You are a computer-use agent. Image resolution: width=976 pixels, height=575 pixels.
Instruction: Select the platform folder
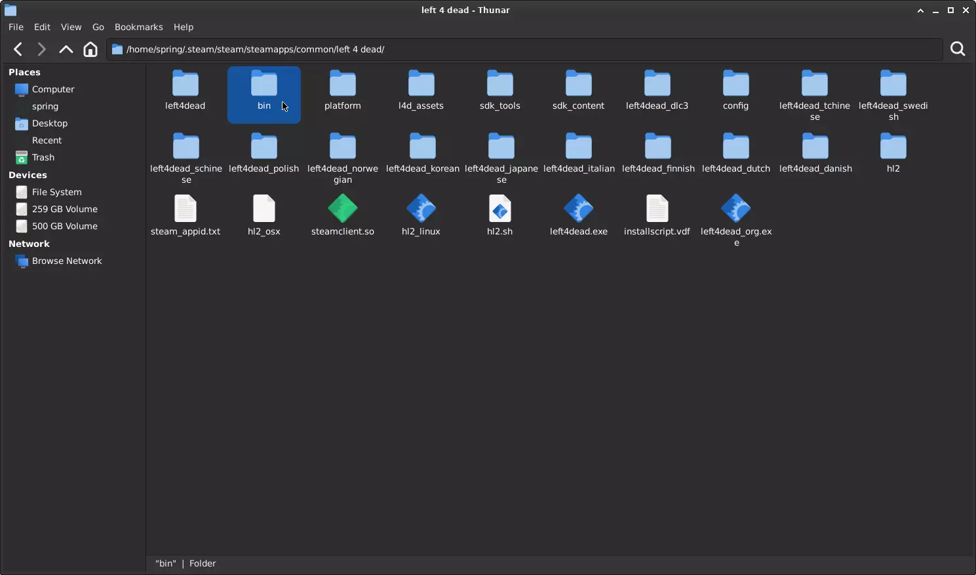click(343, 90)
